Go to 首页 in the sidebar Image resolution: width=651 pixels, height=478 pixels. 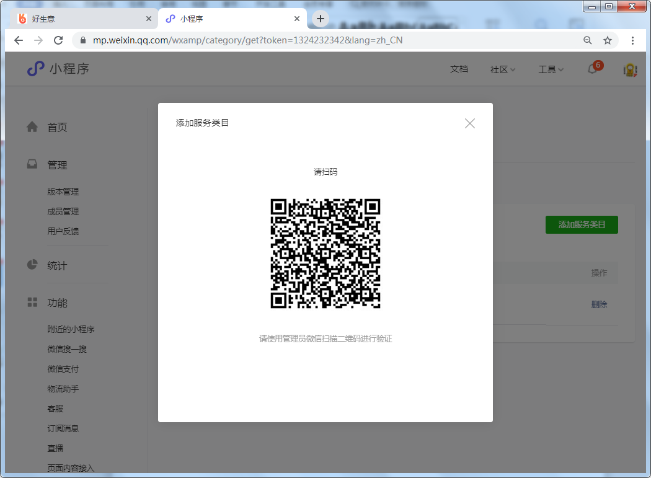57,128
